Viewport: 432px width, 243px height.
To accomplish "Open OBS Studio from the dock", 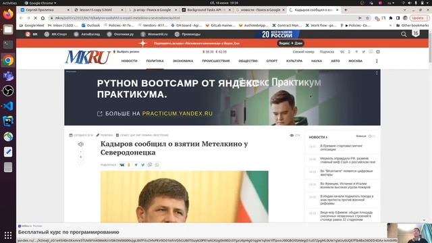I will [x=8, y=90].
